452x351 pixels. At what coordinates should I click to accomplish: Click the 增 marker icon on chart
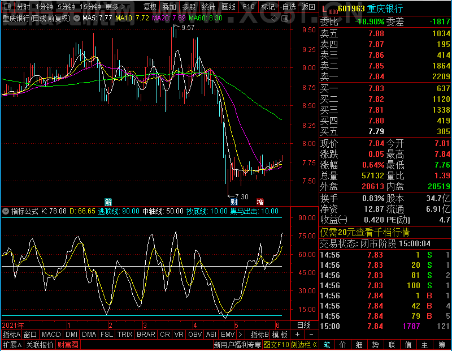click(260, 202)
